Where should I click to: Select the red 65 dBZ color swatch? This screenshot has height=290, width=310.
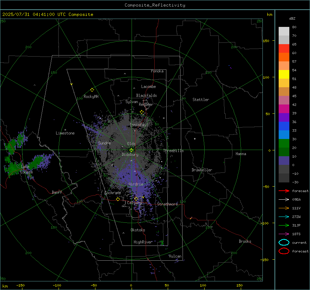pyautogui.click(x=284, y=48)
